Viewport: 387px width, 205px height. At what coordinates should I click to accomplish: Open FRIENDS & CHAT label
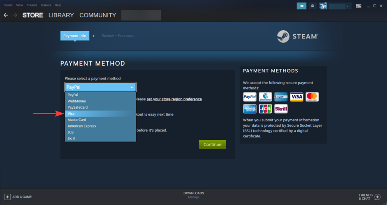point(366,197)
